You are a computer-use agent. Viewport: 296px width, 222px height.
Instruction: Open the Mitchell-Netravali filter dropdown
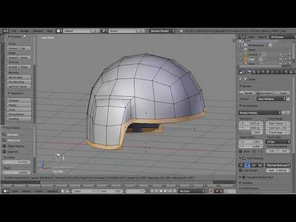coord(278,165)
